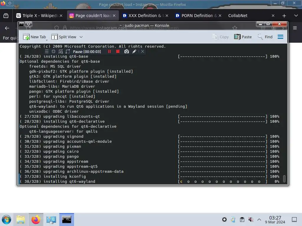Select the Instagram Page couldn't load tab
Screen dimensions: 302x226
tap(91, 16)
